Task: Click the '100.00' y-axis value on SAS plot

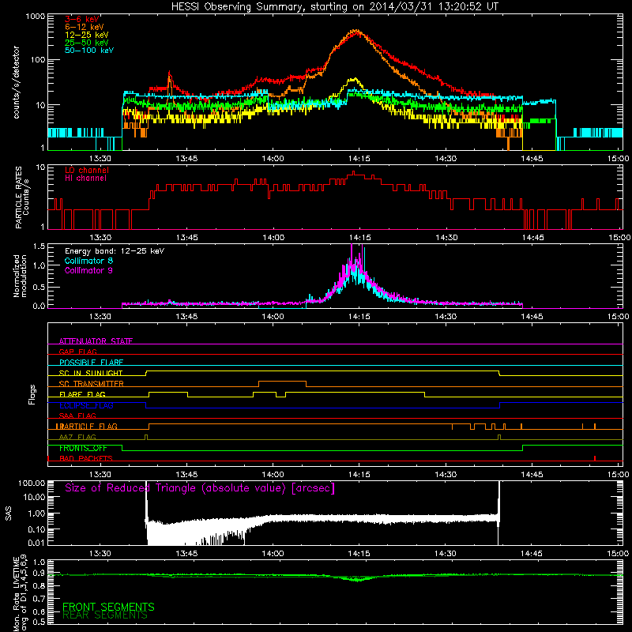Action: point(32,483)
